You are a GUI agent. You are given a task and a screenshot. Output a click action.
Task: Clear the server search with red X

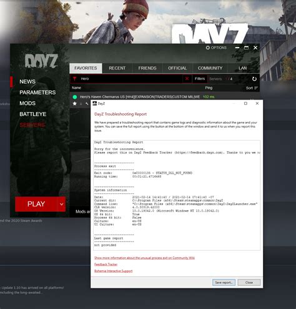(x=187, y=79)
